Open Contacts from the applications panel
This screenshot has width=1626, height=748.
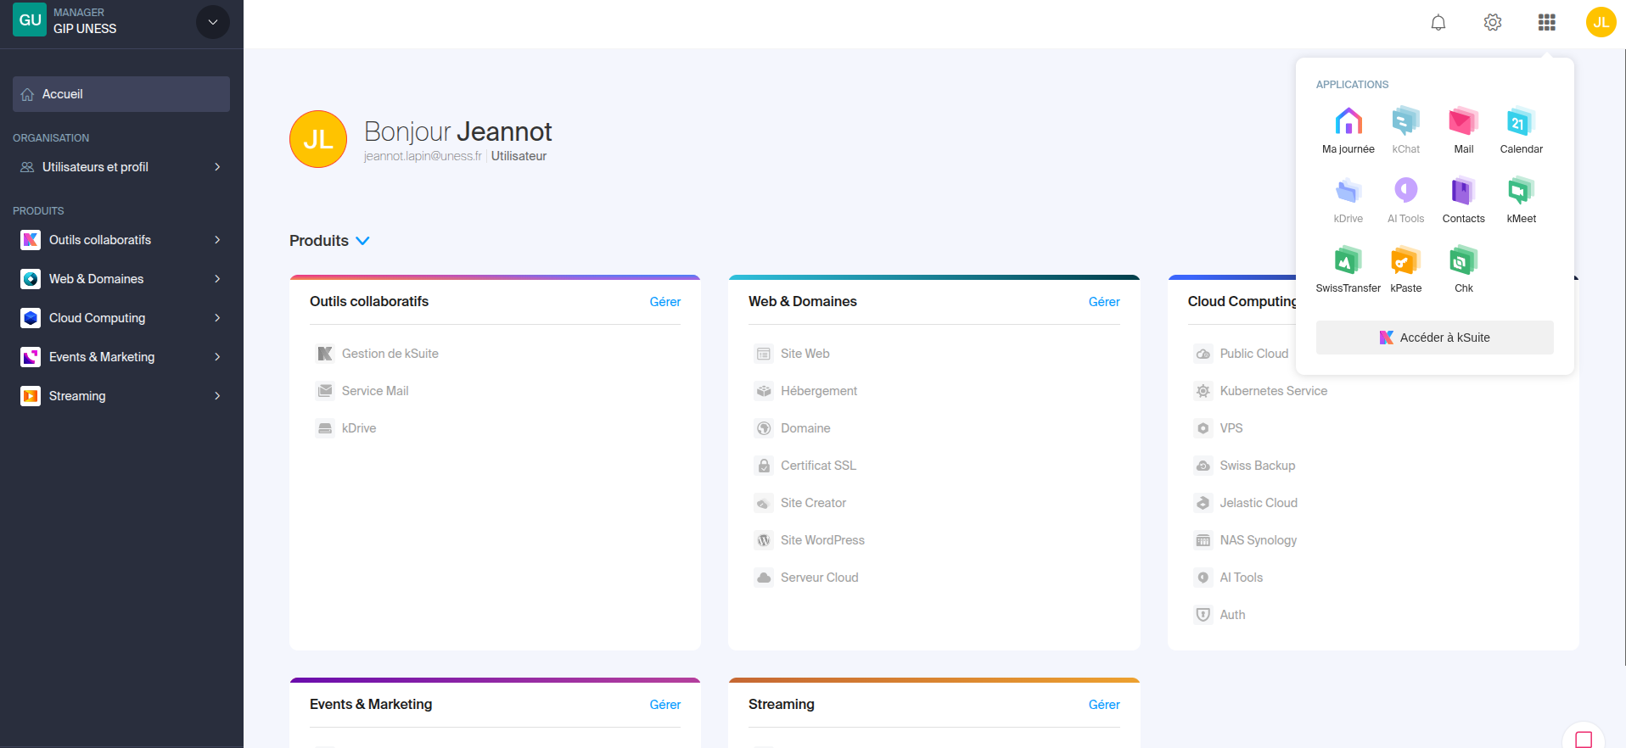pos(1463,193)
